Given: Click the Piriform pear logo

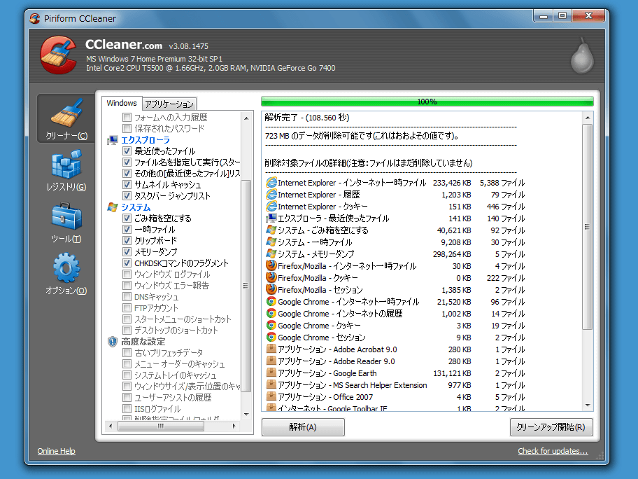Looking at the screenshot, I should [x=582, y=56].
